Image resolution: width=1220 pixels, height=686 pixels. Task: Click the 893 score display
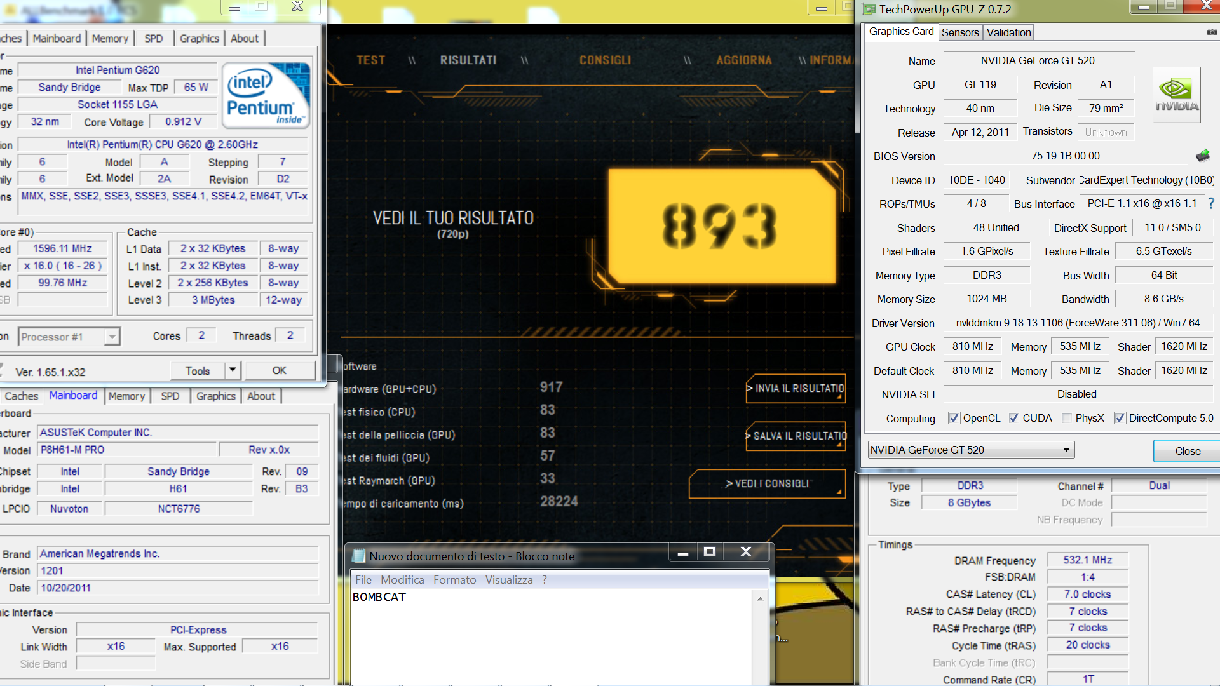pos(721,225)
